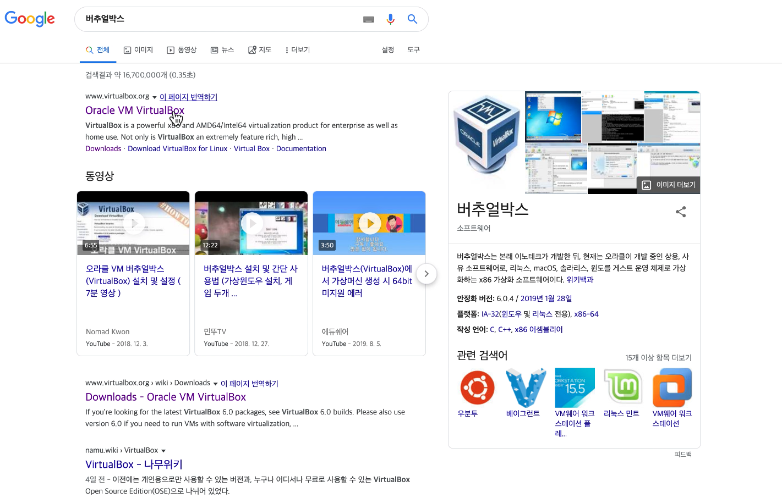Open 도구 search tools

pyautogui.click(x=413, y=50)
